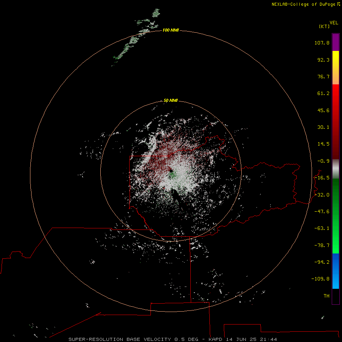Click the purple band of the velocity scale
The width and height of the screenshot is (342, 342).
tap(336, 43)
